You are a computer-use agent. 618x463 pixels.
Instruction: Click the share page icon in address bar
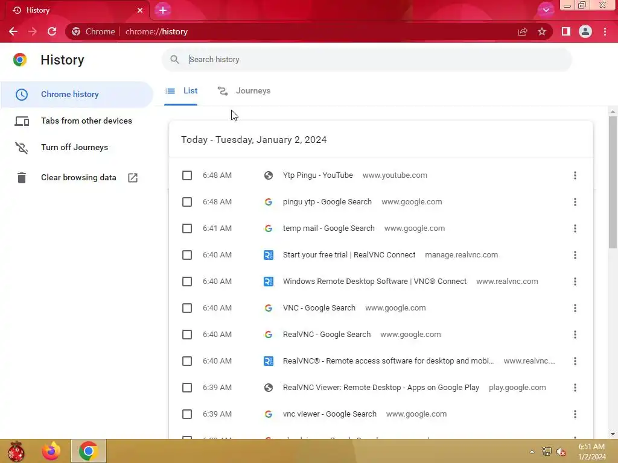[523, 31]
